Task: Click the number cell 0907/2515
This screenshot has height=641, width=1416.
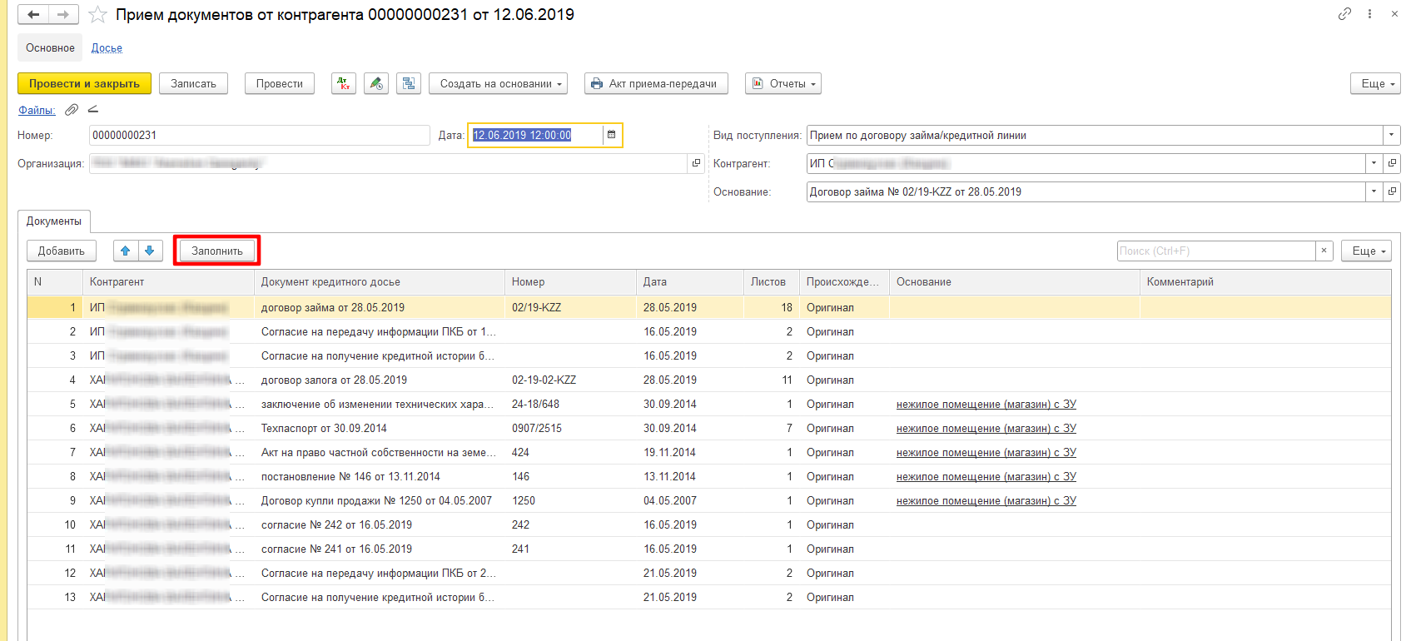Action: (x=570, y=428)
